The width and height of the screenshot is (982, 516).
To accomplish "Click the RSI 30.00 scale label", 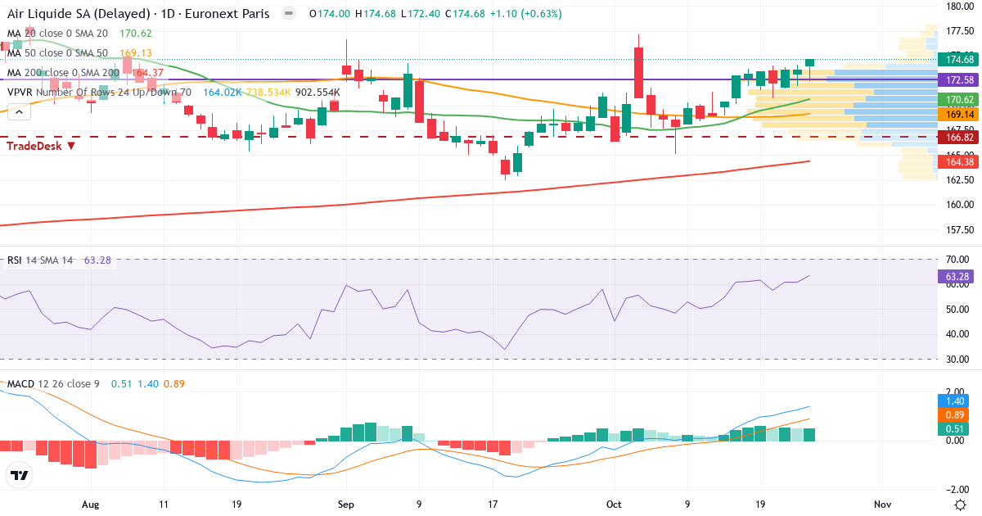I will [957, 360].
